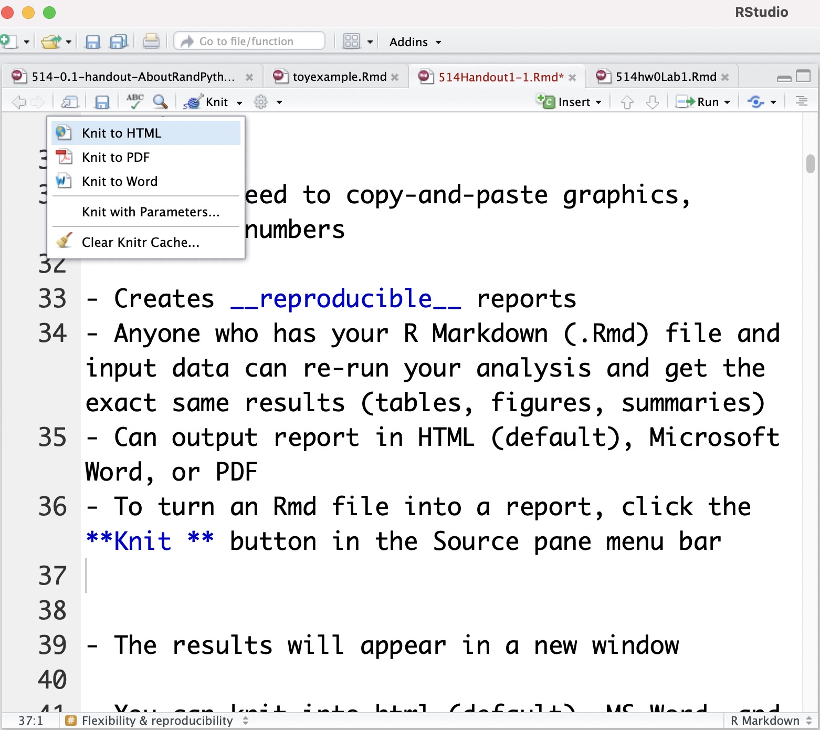Go back to previous source location
The height and width of the screenshot is (730, 820).
[x=19, y=102]
